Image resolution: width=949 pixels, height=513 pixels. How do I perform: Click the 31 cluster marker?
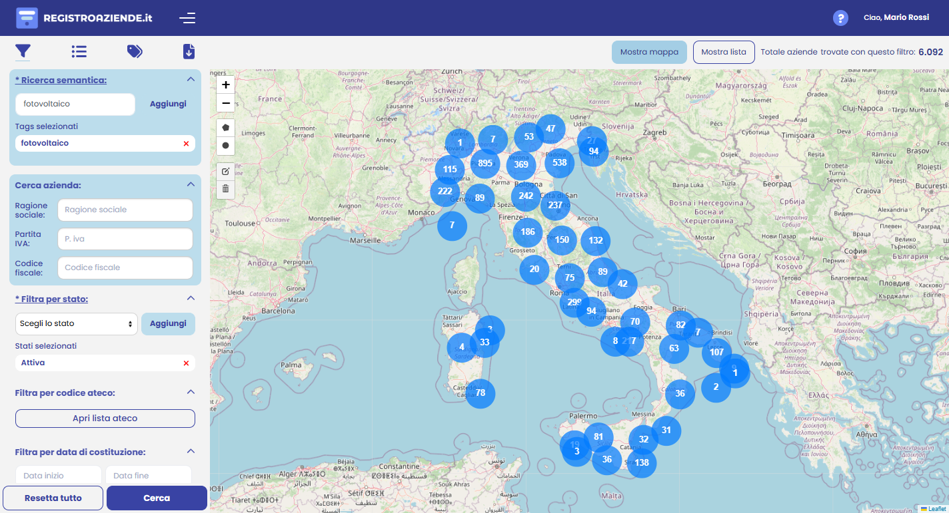point(666,430)
